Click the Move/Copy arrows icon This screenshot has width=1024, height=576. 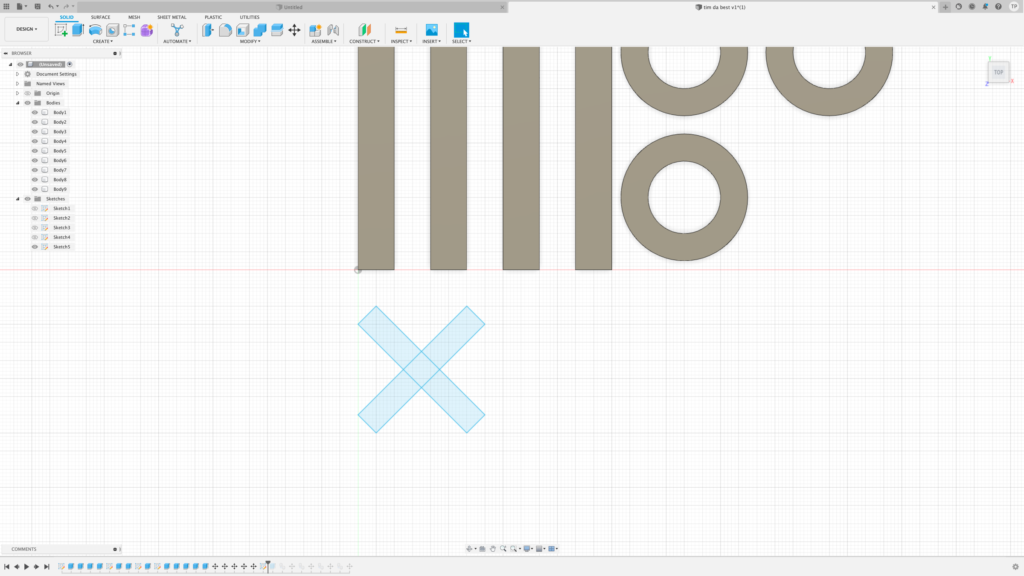(x=294, y=30)
